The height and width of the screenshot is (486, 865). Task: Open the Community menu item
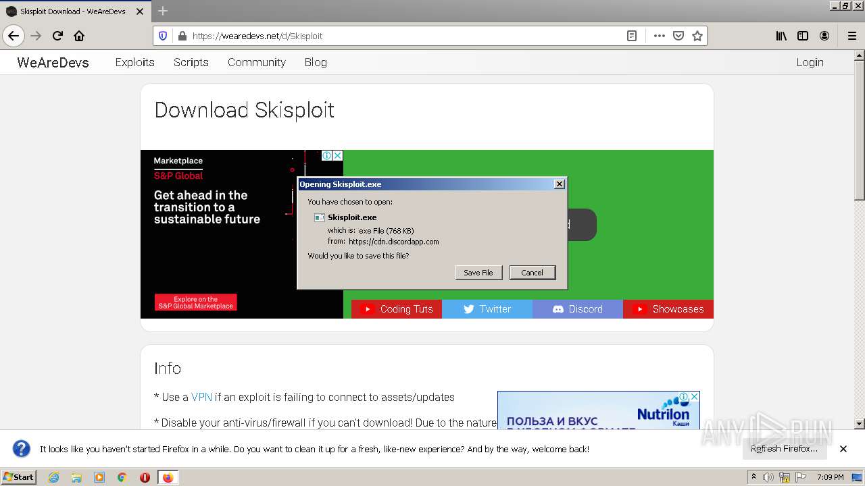tap(256, 62)
